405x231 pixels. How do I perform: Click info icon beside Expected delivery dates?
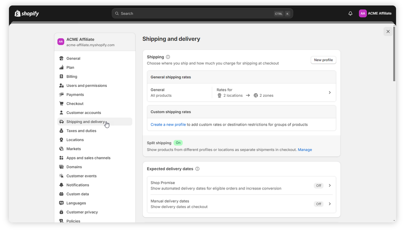pyautogui.click(x=197, y=169)
